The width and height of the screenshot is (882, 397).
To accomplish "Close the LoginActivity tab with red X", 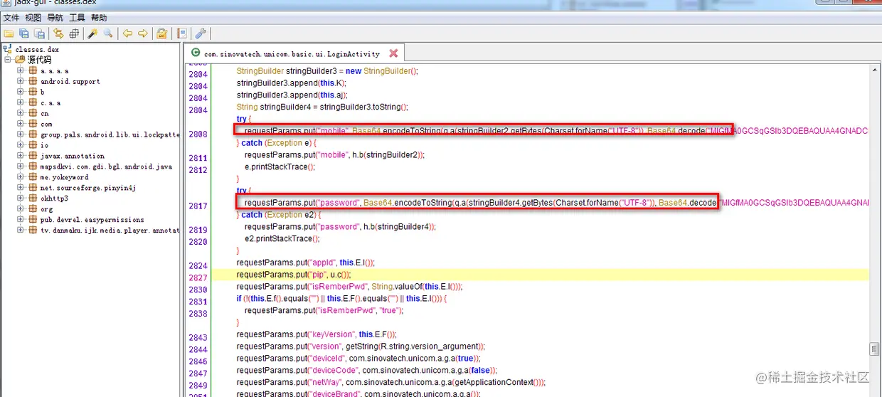I will (393, 53).
